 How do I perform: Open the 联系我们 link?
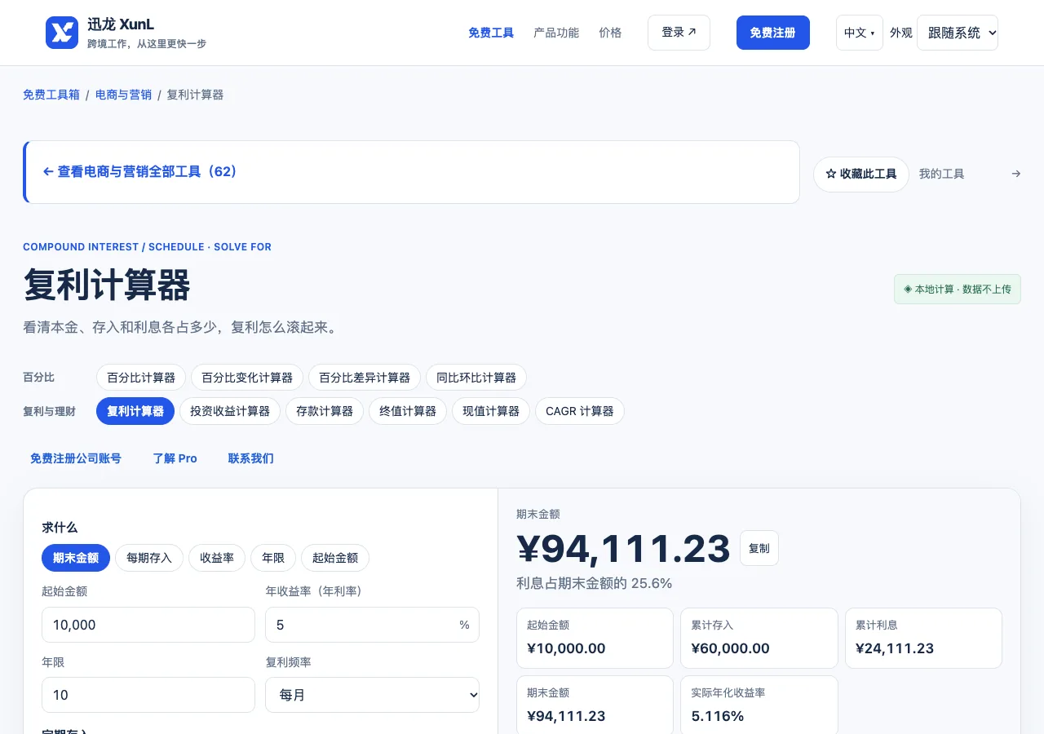[x=251, y=458]
